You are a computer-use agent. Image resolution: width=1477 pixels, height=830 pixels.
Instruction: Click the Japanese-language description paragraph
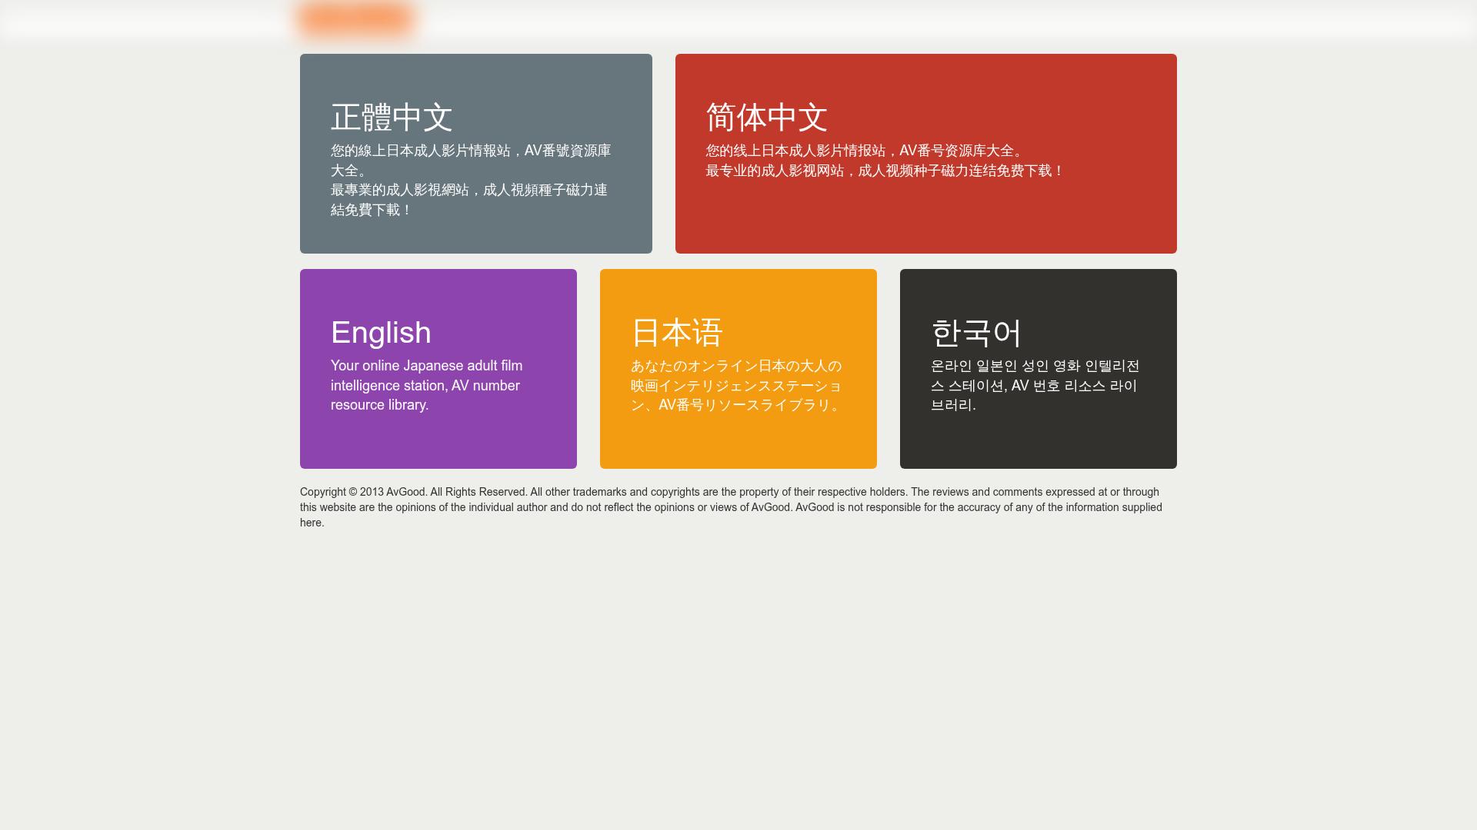[736, 385]
